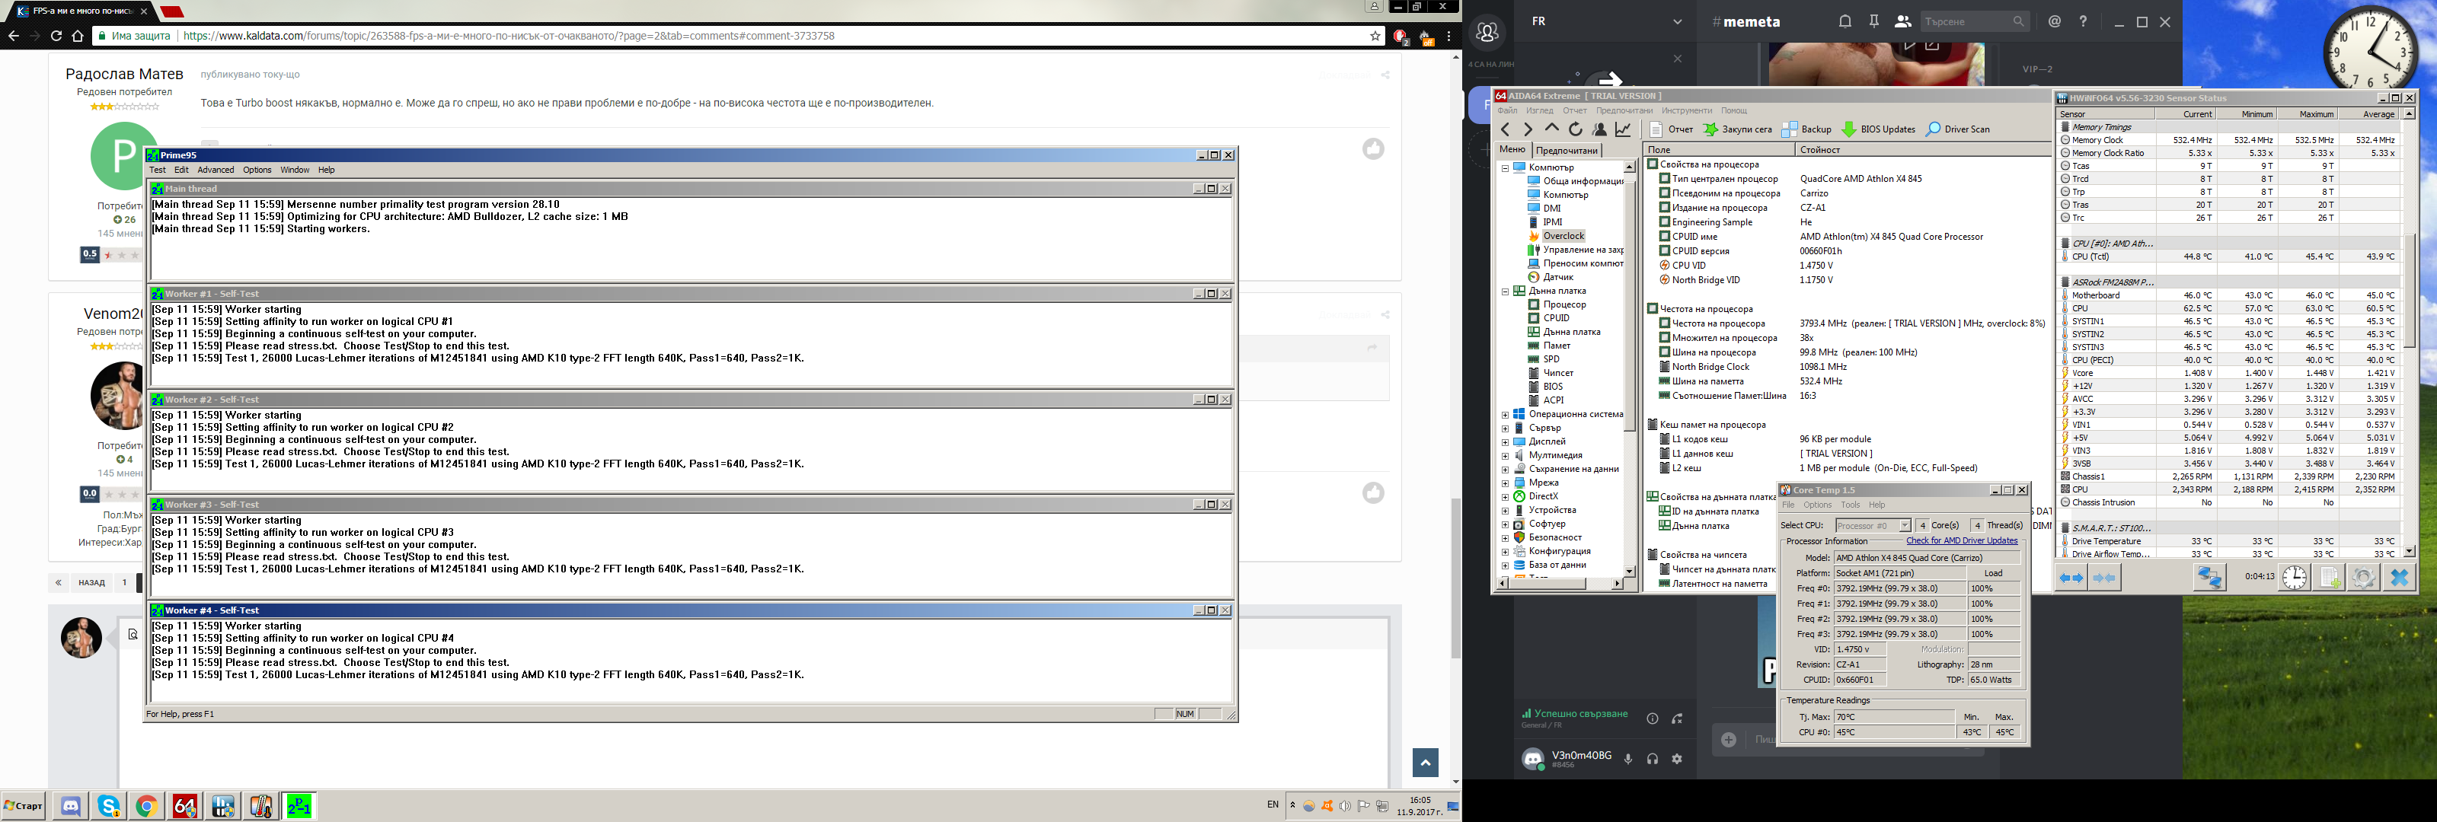Toggle Discord member list icon
The image size is (2437, 822).
pyautogui.click(x=1902, y=21)
